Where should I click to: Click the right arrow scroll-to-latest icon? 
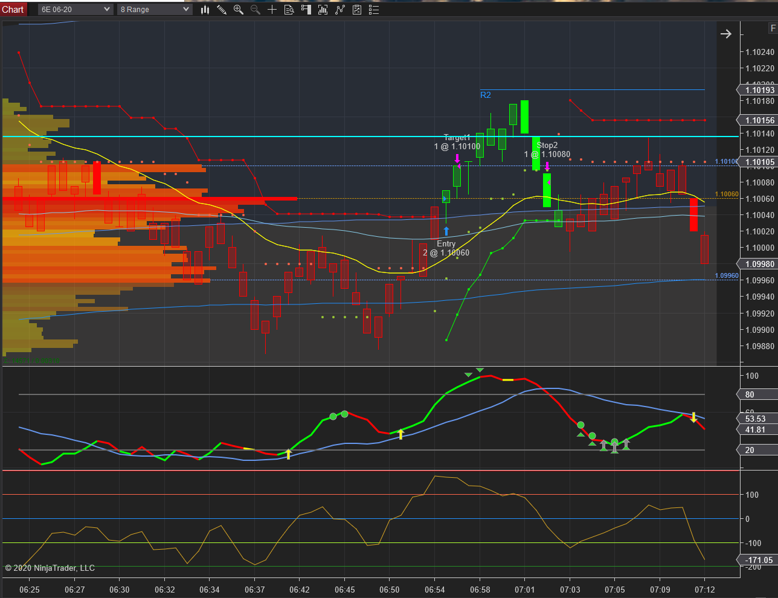(726, 34)
